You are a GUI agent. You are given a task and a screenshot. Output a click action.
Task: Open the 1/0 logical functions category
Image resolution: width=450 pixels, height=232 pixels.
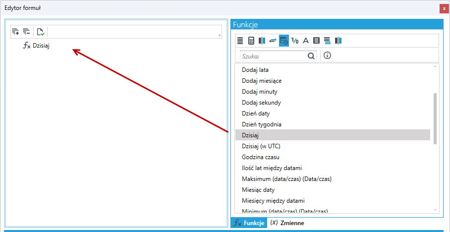click(x=295, y=41)
